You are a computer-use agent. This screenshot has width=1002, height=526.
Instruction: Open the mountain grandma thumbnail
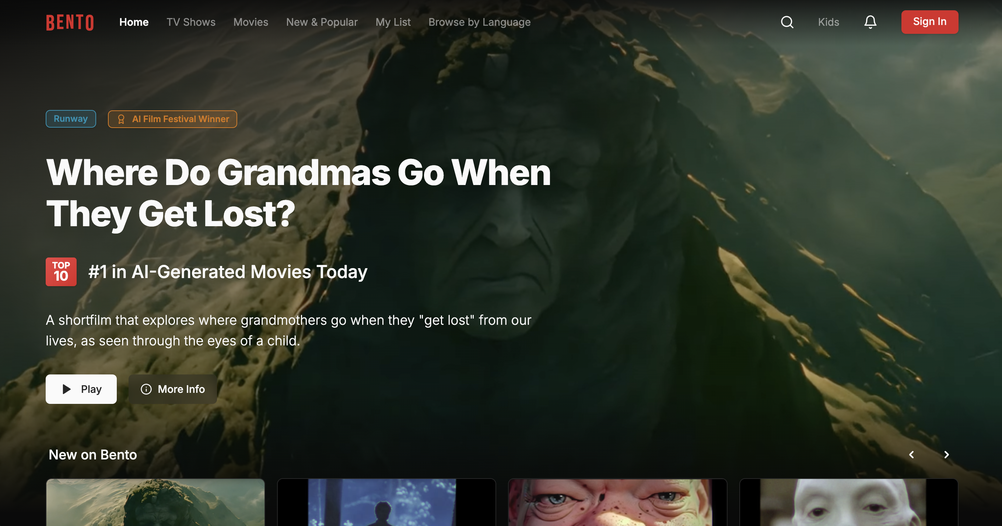155,502
